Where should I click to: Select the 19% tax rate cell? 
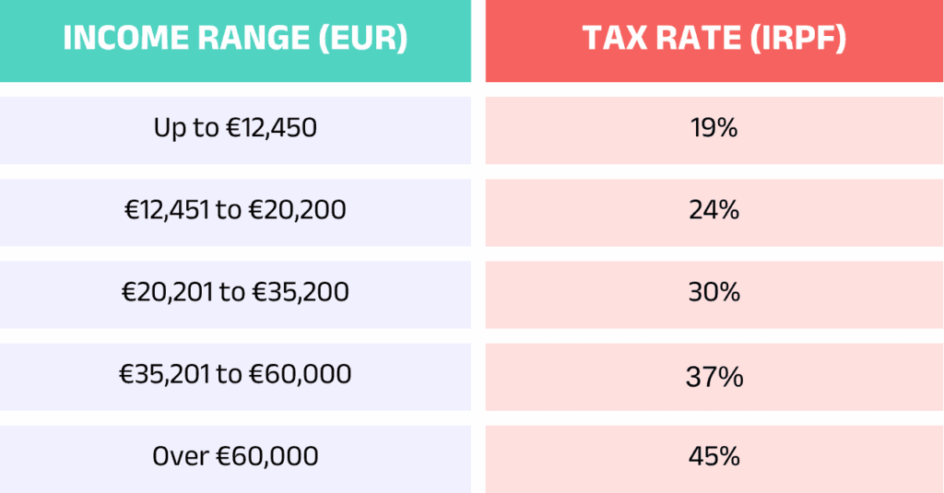coord(714,129)
